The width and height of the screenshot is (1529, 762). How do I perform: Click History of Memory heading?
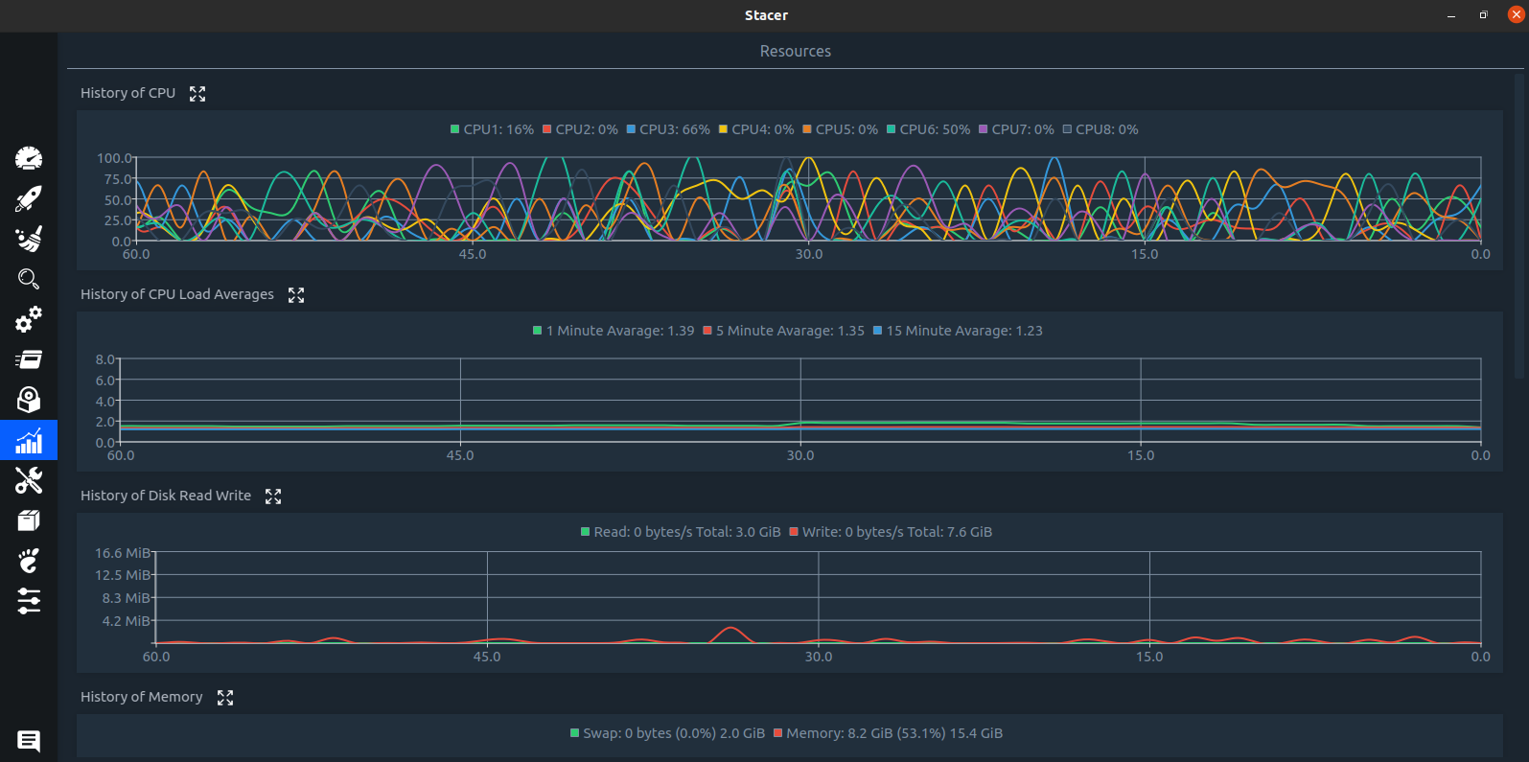[142, 697]
